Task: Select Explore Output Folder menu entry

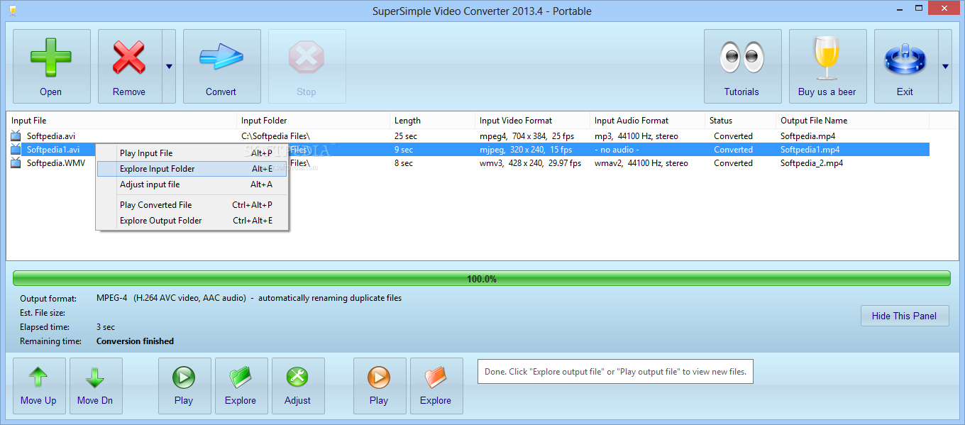Action: tap(193, 221)
